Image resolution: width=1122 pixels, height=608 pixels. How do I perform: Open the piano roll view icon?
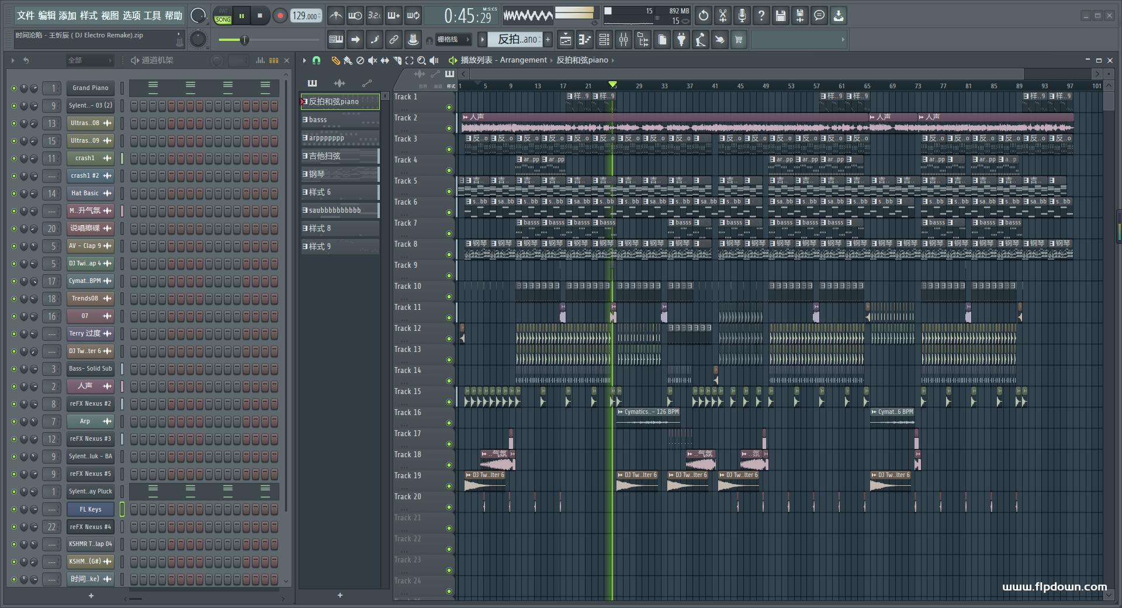pyautogui.click(x=584, y=40)
